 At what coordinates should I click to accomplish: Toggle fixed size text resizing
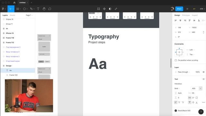coord(197,98)
